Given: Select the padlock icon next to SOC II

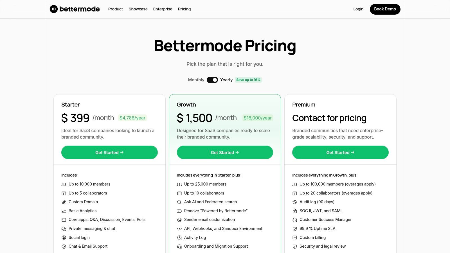Looking at the screenshot, I should point(295,211).
